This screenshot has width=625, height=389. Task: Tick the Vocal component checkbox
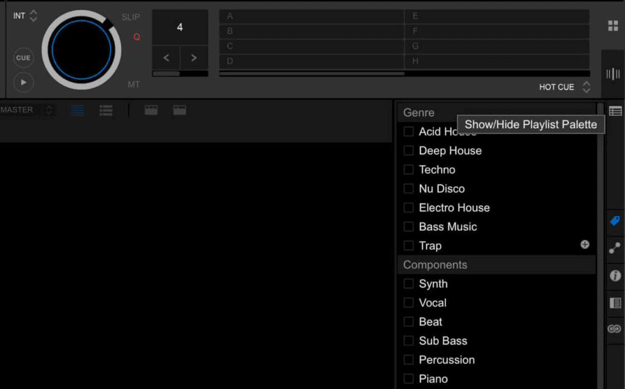408,303
